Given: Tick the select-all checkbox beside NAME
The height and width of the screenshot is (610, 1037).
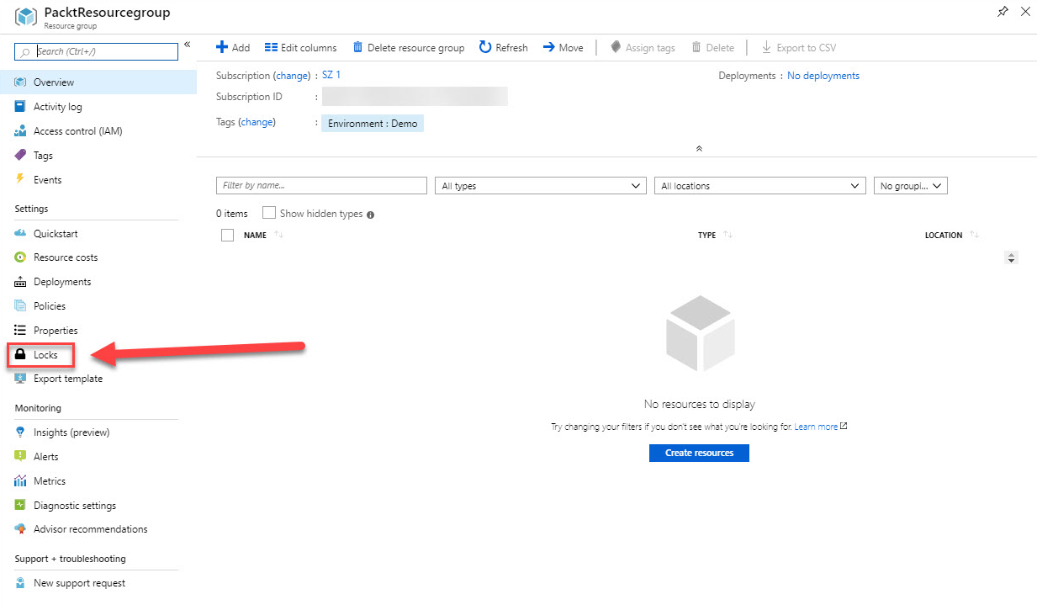Looking at the screenshot, I should (227, 236).
